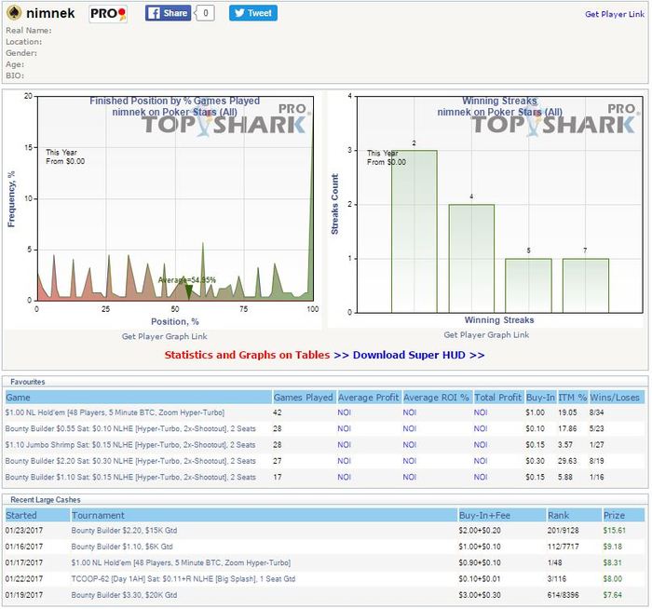
Task: Open the Get Player Link at top right
Action: (x=614, y=14)
